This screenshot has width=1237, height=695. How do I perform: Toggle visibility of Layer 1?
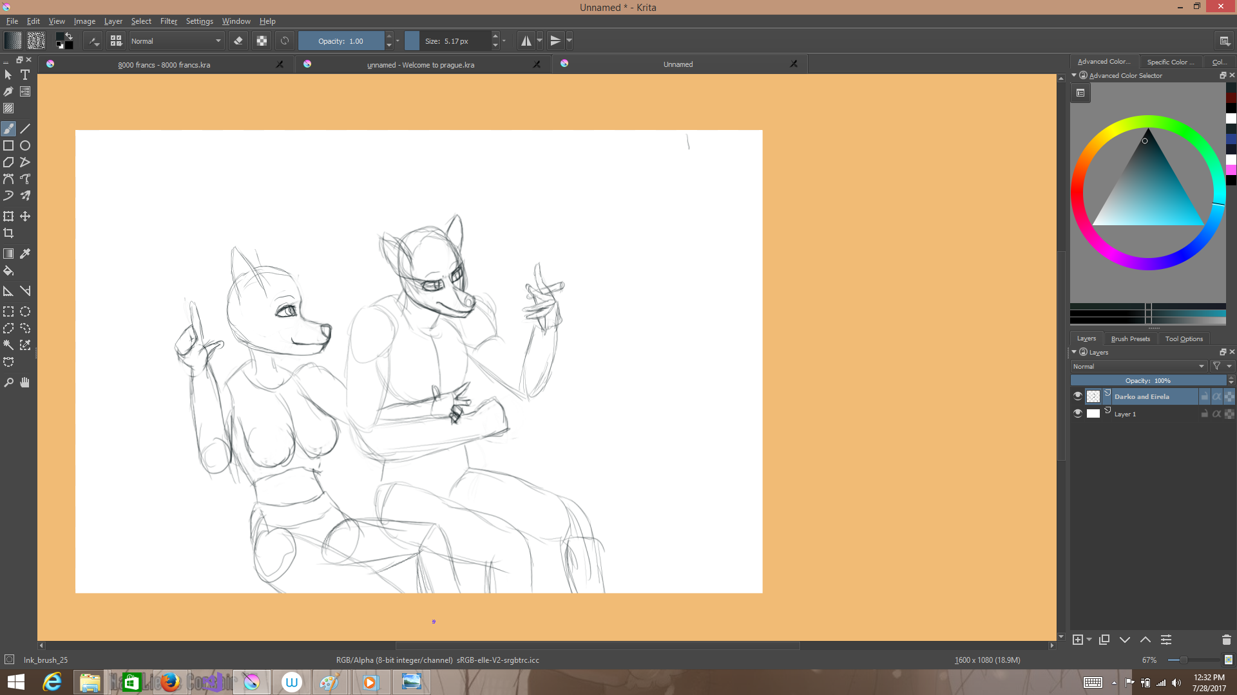click(1078, 414)
